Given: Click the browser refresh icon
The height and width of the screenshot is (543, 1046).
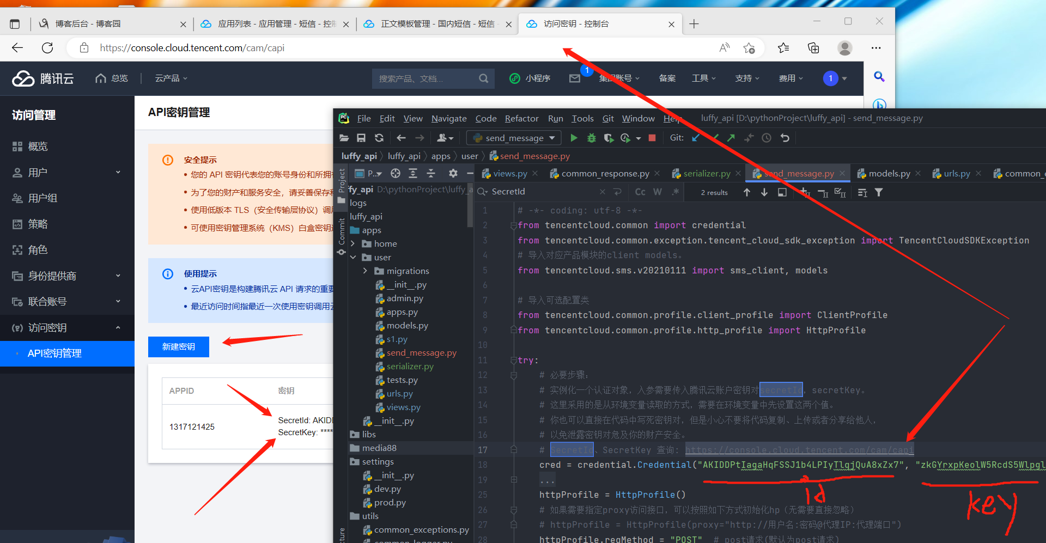Looking at the screenshot, I should 47,48.
